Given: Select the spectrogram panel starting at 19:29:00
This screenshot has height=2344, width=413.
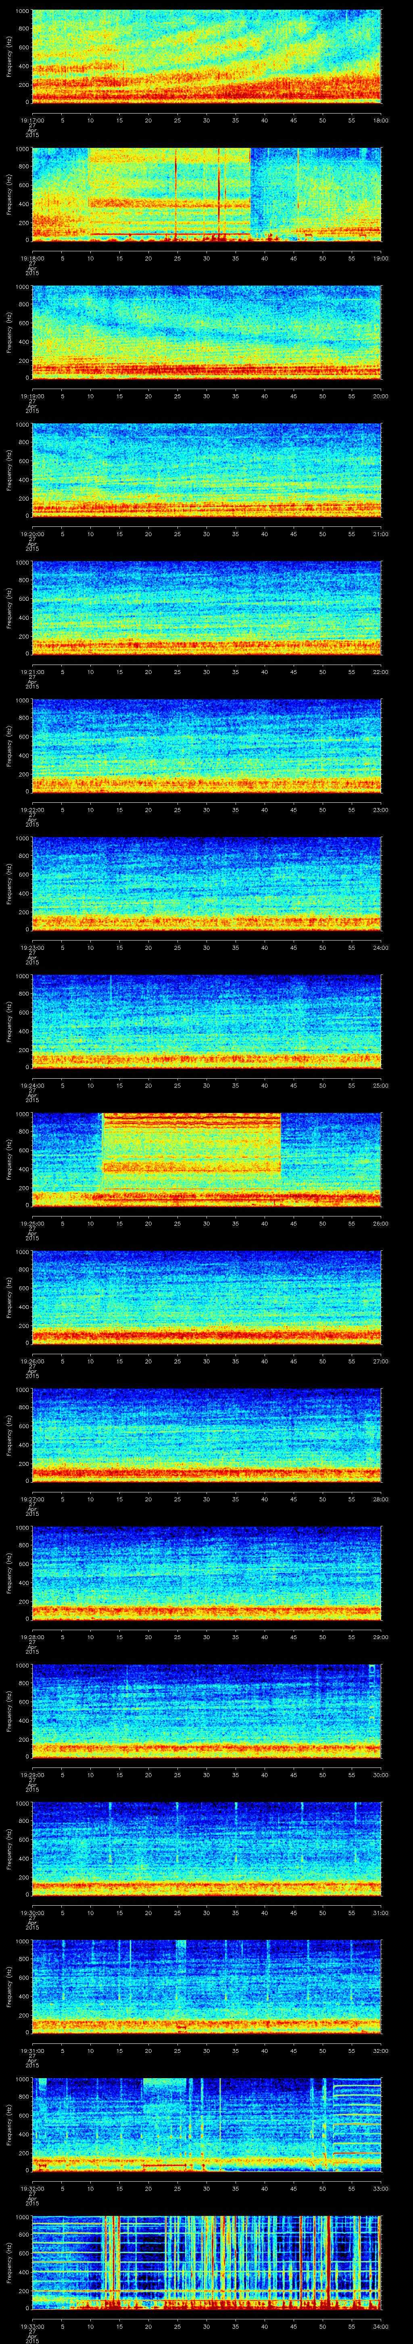Looking at the screenshot, I should click(207, 1711).
